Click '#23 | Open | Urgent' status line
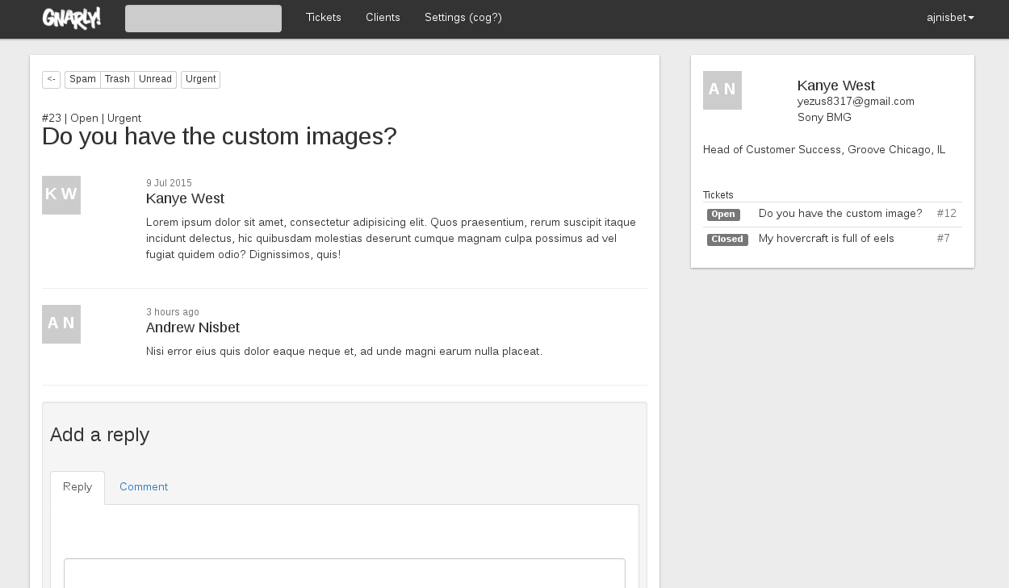The image size is (1009, 588). click(91, 118)
